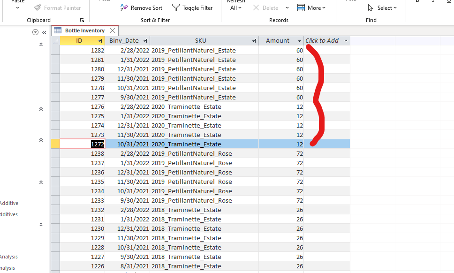Screen dimensions: 454x273
Task: Click the row selector for ID 1272
Action: tap(56, 144)
